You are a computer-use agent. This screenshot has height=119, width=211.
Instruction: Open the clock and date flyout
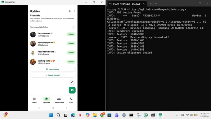coord(204,115)
